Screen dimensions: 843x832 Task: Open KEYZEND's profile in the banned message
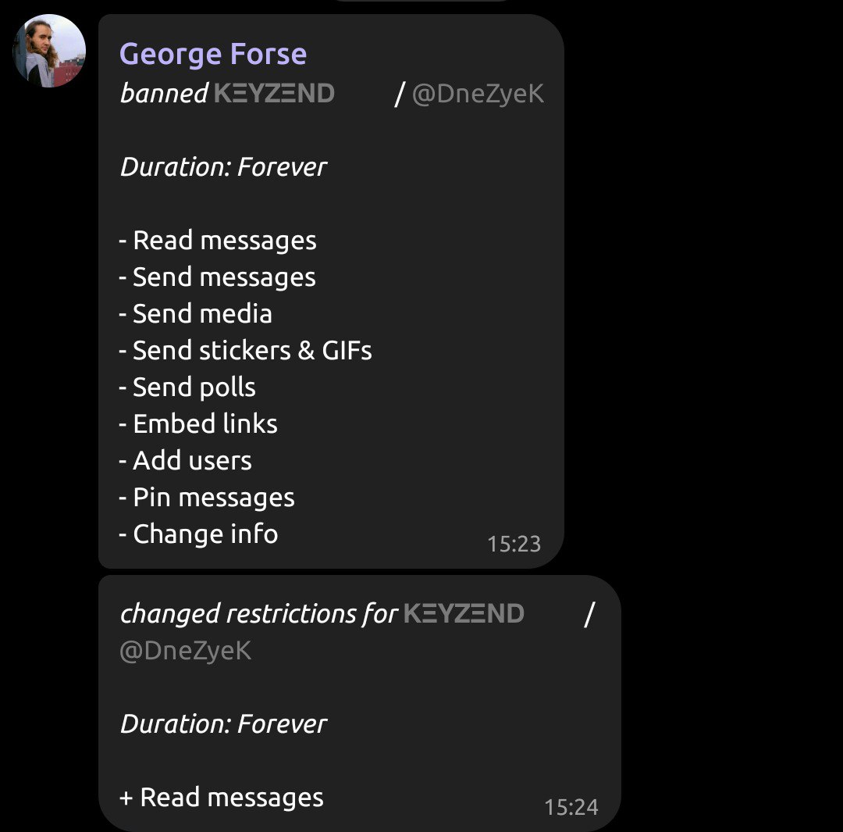point(274,93)
